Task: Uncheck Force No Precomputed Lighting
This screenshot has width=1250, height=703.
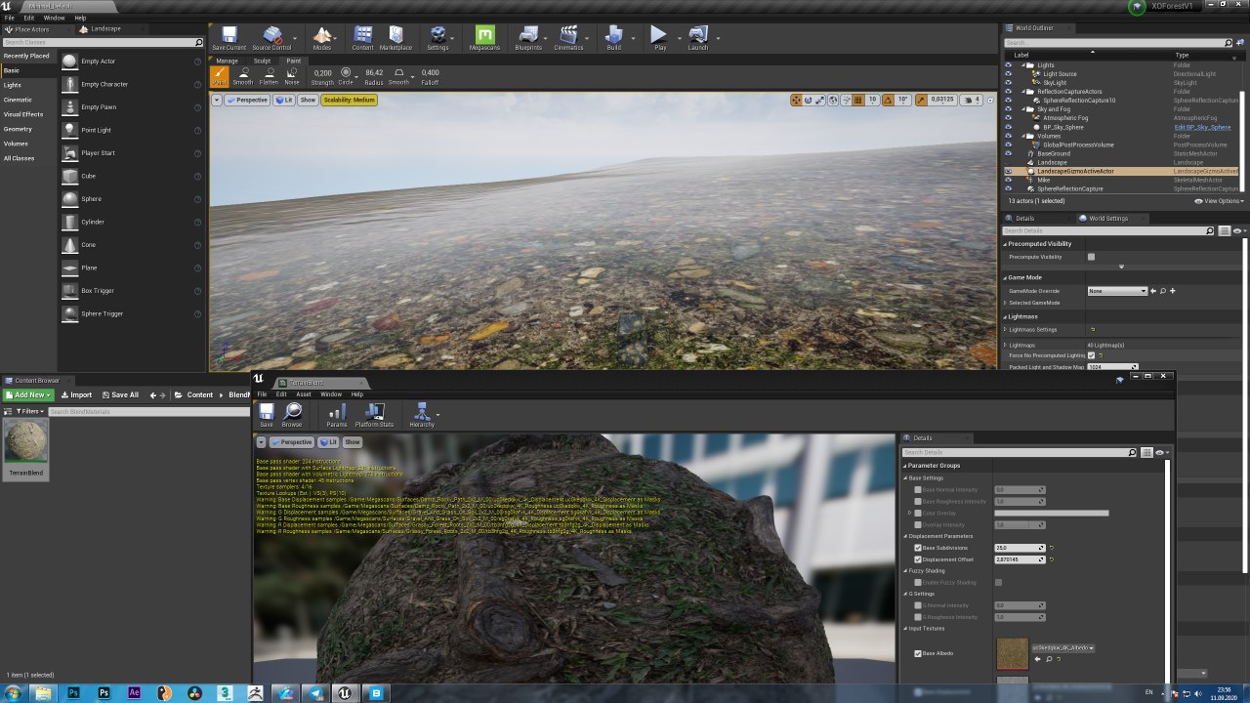Action: 1091,355
